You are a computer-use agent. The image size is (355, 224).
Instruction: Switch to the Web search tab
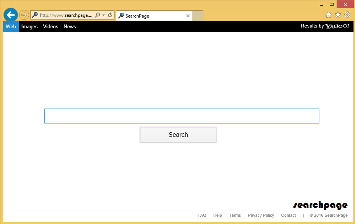pos(11,27)
